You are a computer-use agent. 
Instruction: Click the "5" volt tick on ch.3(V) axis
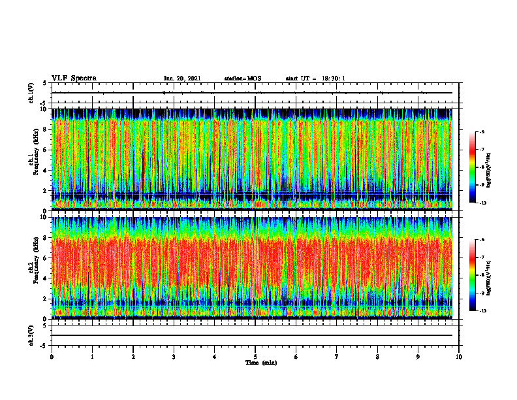[x=44, y=325]
